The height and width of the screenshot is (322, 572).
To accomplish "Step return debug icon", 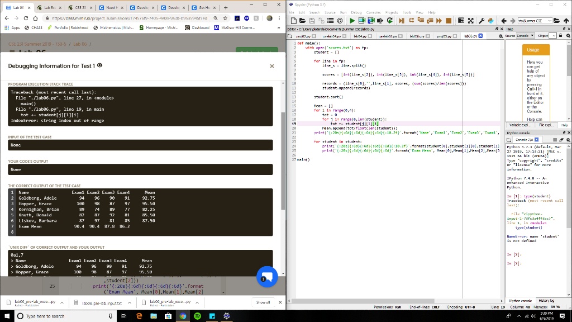I will click(x=430, y=21).
